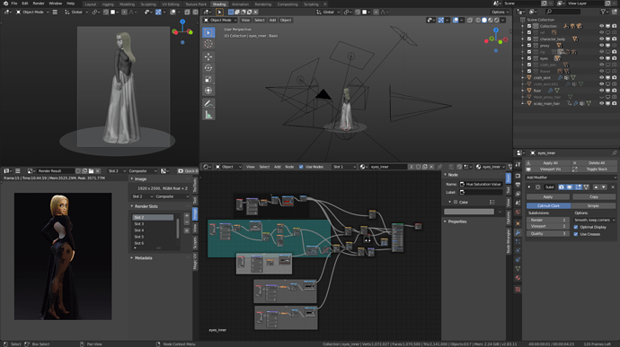Open the Options dropdown in main viewport
This screenshot has width=620, height=347.
tap(500, 13)
